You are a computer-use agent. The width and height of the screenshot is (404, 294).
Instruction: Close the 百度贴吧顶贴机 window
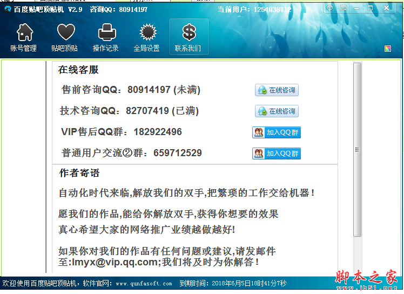(386, 8)
